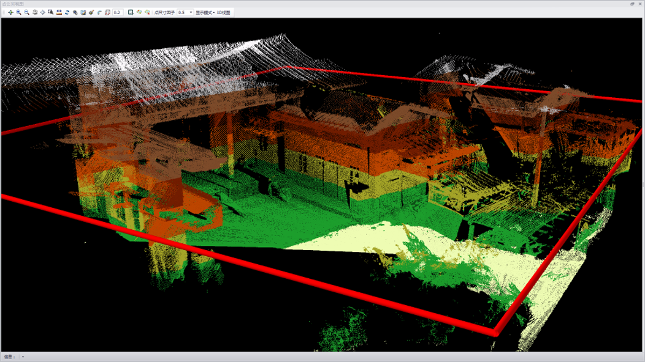Open the 点尺寸因子 0.5 dropdown
This screenshot has height=362, width=645.
point(191,12)
